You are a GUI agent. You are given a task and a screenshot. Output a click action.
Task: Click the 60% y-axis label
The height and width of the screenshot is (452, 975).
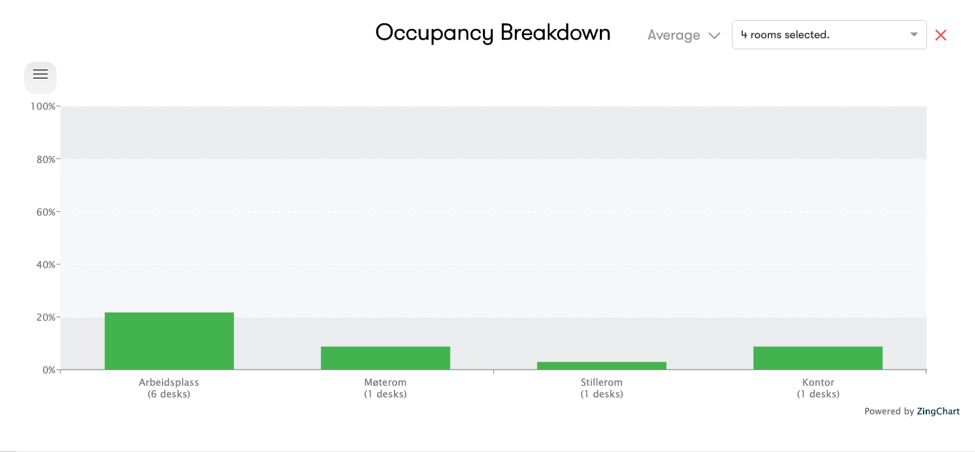point(45,212)
